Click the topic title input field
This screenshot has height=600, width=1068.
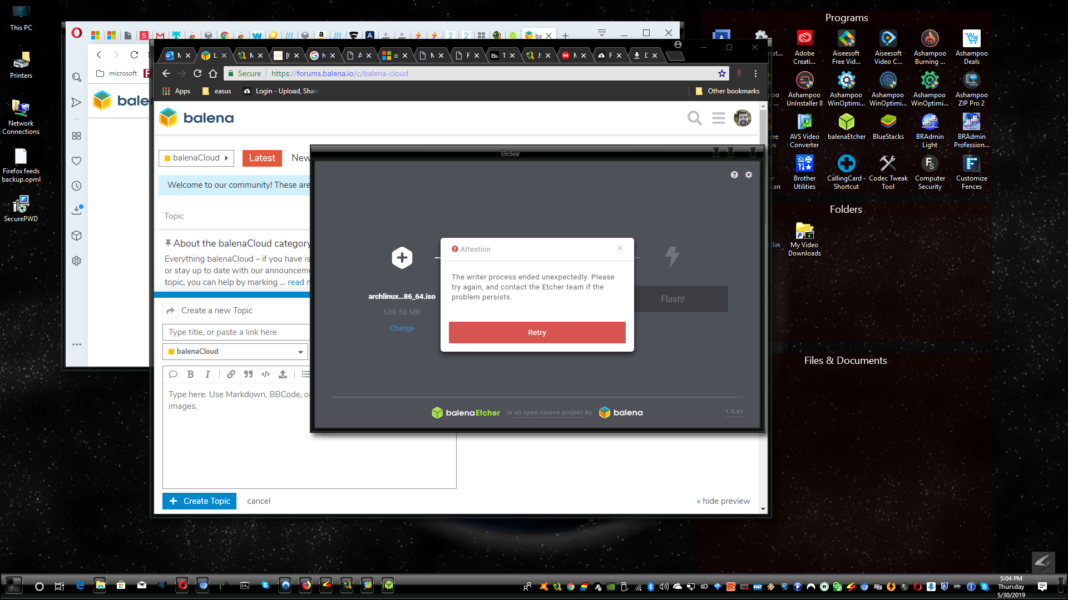tap(236, 332)
